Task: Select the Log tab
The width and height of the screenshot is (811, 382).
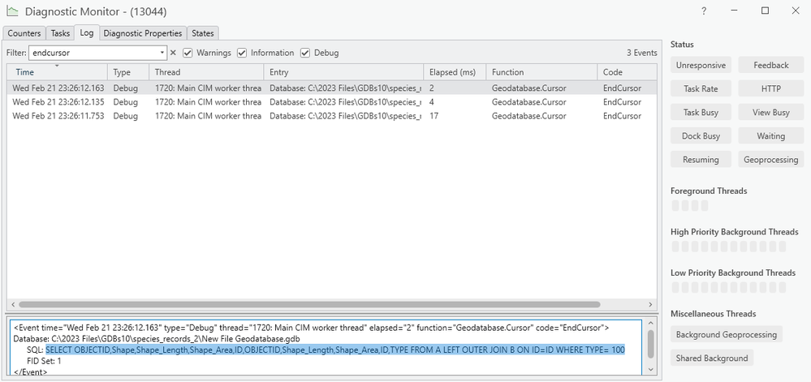Action: pos(87,32)
